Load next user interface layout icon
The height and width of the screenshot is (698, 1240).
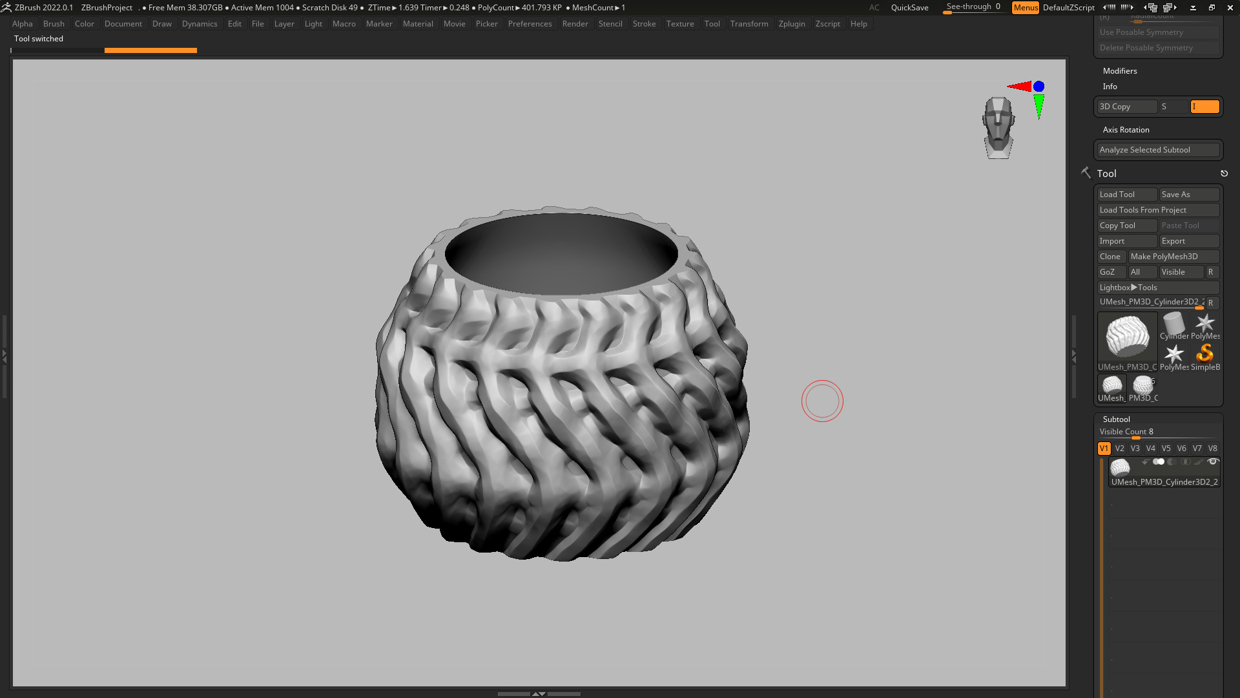tap(1170, 8)
